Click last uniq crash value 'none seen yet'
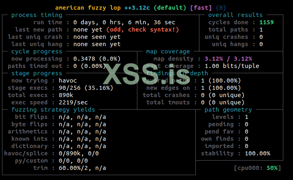 pyautogui.click(x=97, y=37)
